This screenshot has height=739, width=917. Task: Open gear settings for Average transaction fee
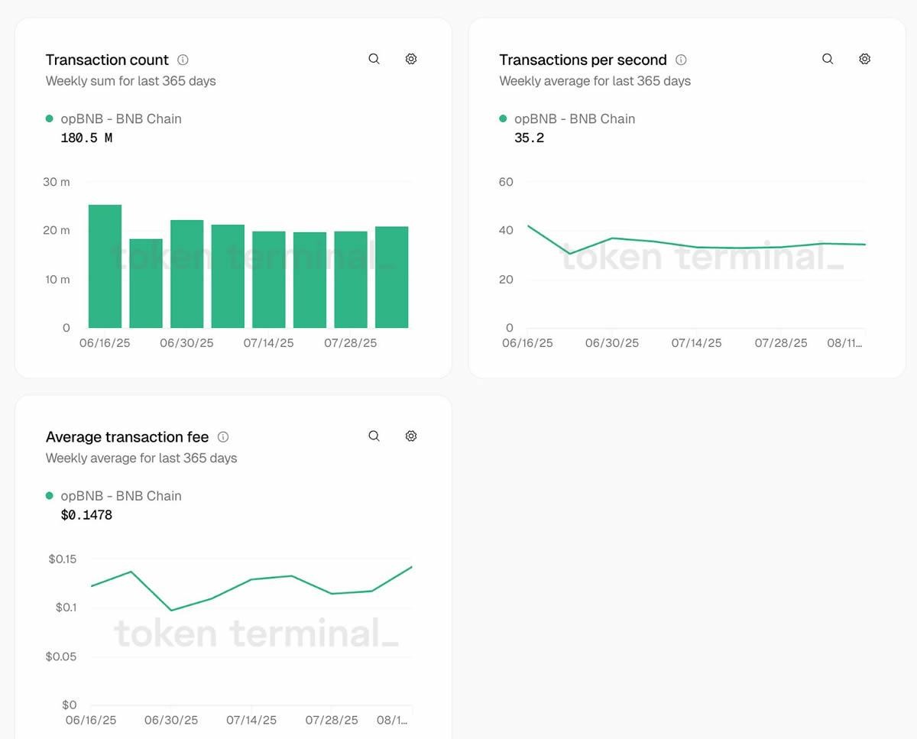pyautogui.click(x=411, y=436)
